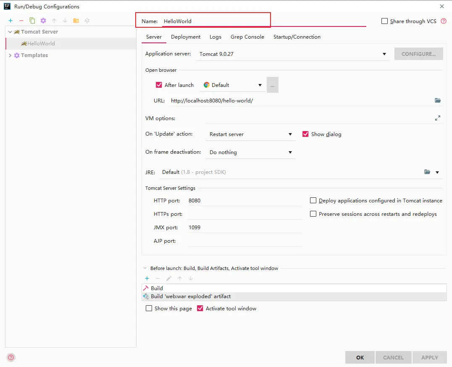Click IntelliJ logo in title bar

point(7,6)
